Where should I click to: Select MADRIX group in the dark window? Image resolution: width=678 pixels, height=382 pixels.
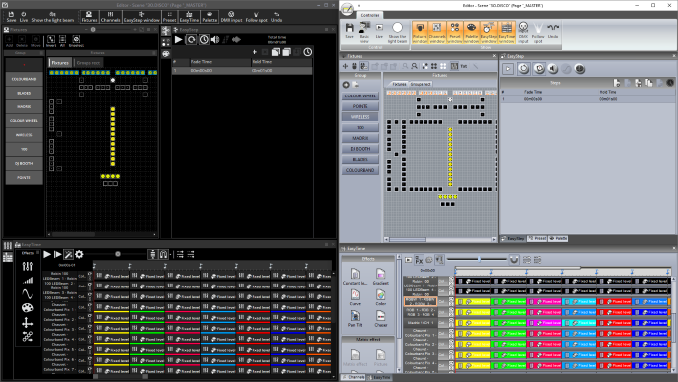24,107
